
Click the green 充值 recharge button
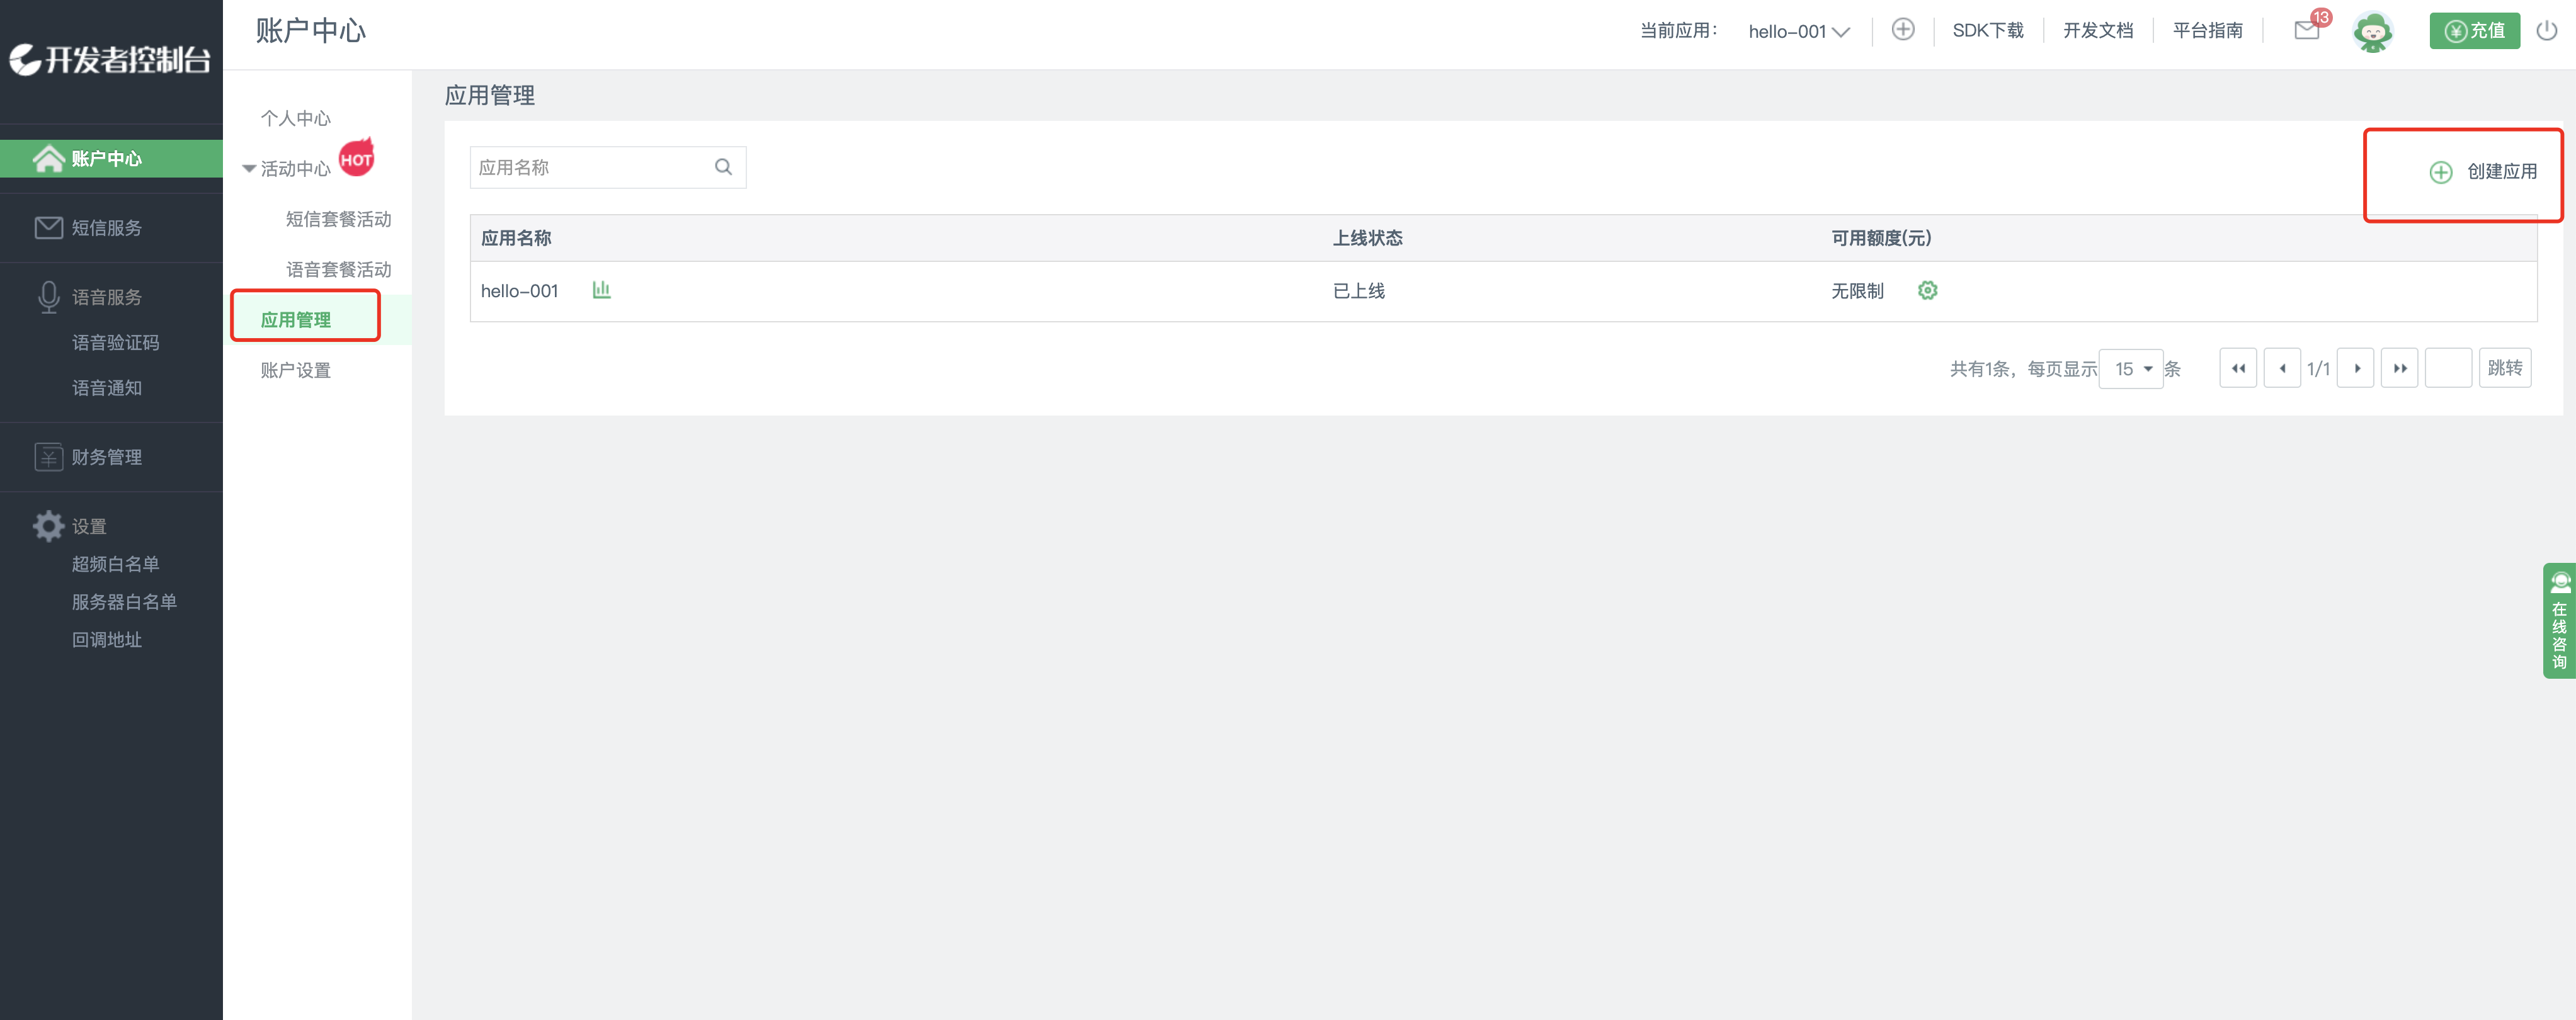[x=2474, y=30]
